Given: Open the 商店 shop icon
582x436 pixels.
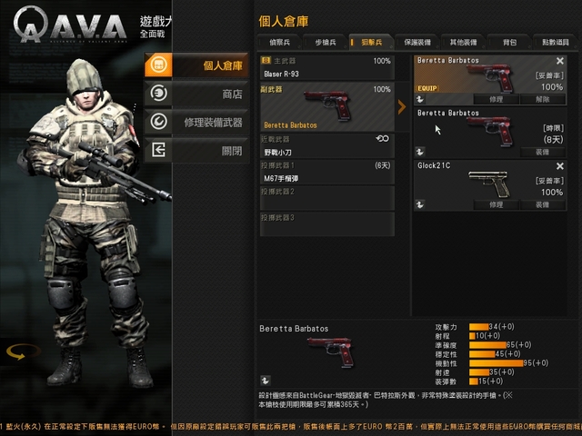Looking at the screenshot, I should click(158, 93).
